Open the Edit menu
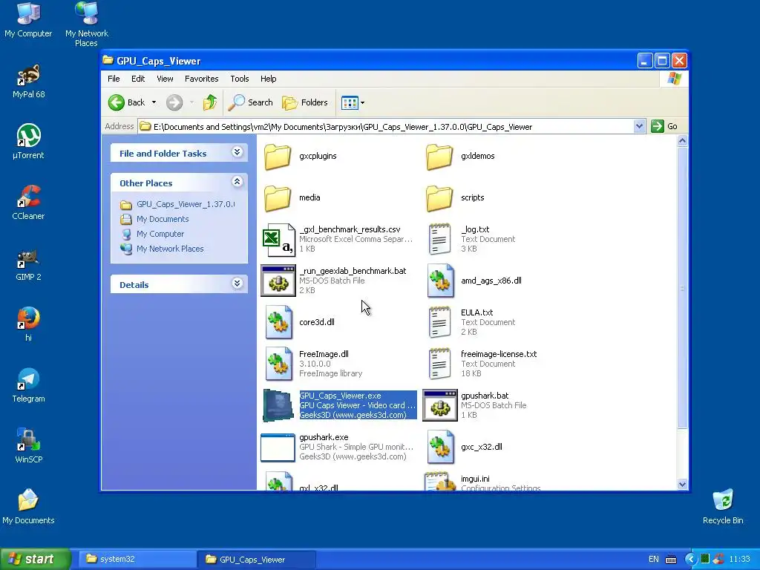Image resolution: width=760 pixels, height=570 pixels. [x=137, y=79]
